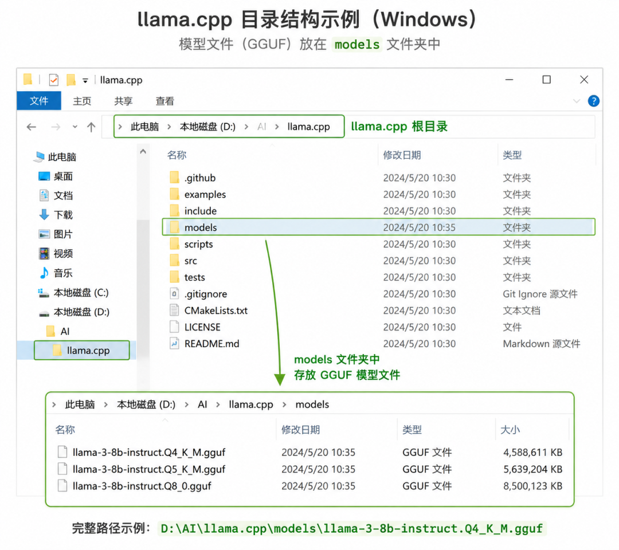Select 本地磁盘 (C:) in navigation pane
The image size is (619, 550).
coord(81,293)
